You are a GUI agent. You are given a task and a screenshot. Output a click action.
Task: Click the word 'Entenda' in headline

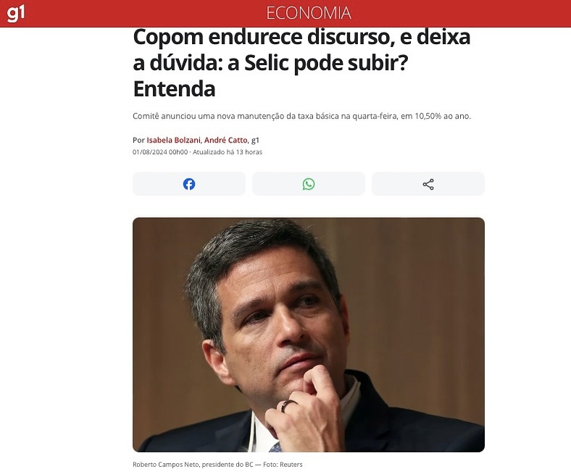tap(174, 89)
